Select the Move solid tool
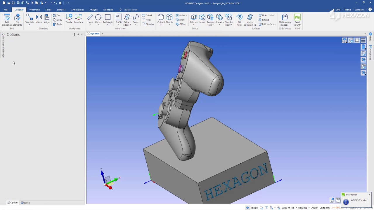This screenshot has height=210, width=374. pyautogui.click(x=202, y=19)
